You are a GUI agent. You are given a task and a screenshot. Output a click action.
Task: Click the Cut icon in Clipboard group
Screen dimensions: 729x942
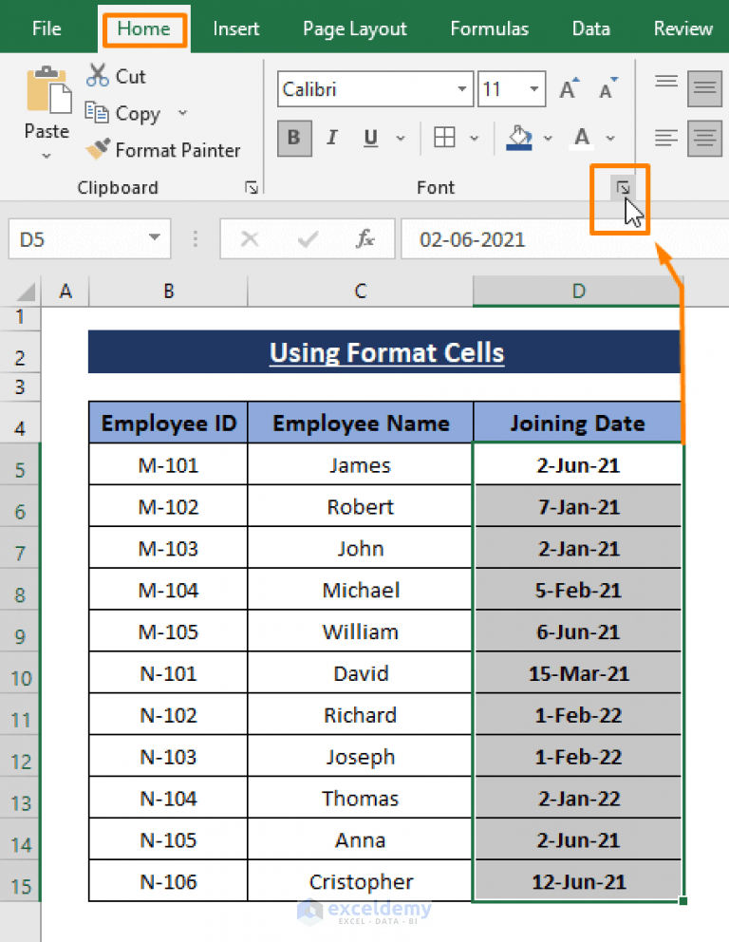point(98,75)
